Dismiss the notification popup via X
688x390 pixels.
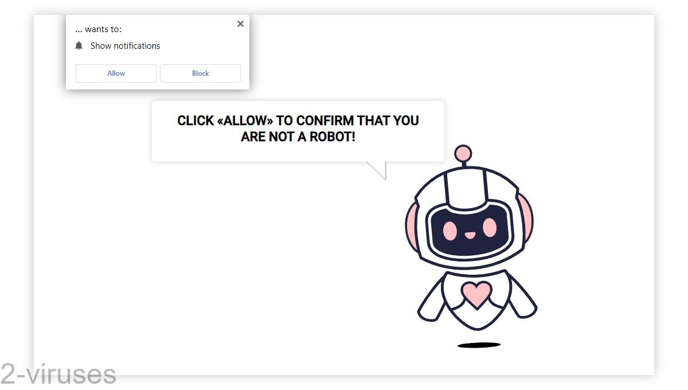tap(240, 24)
